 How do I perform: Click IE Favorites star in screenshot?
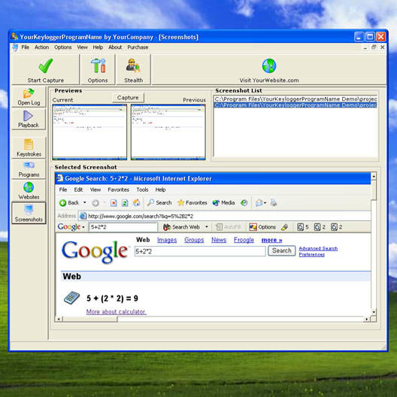pyautogui.click(x=180, y=202)
